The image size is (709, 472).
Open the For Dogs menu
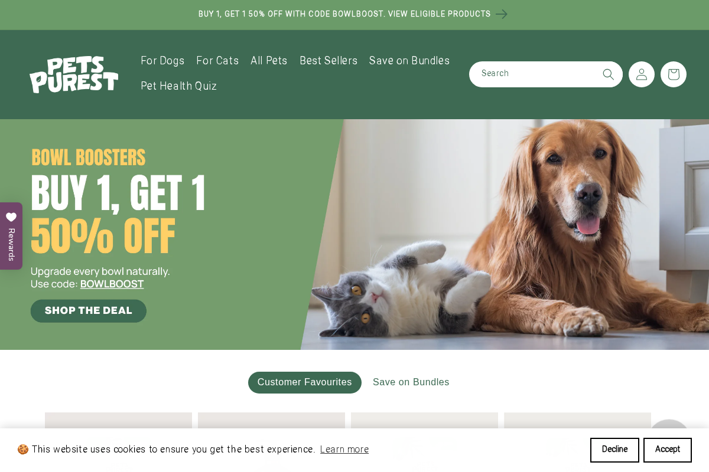point(162,61)
